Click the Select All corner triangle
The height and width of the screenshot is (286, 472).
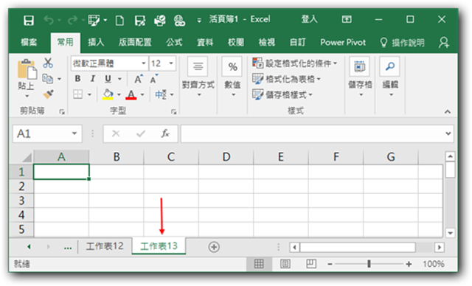(27, 157)
